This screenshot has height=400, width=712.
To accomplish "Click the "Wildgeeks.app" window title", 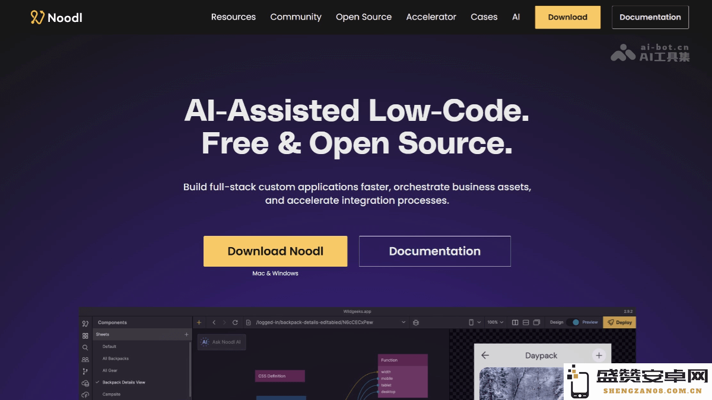I will tap(357, 311).
